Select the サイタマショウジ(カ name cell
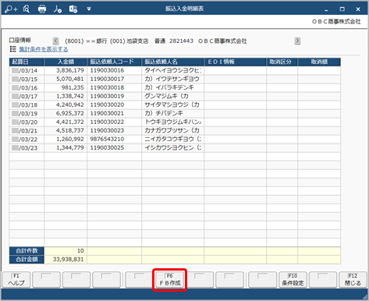This screenshot has height=301, width=369. [x=172, y=104]
